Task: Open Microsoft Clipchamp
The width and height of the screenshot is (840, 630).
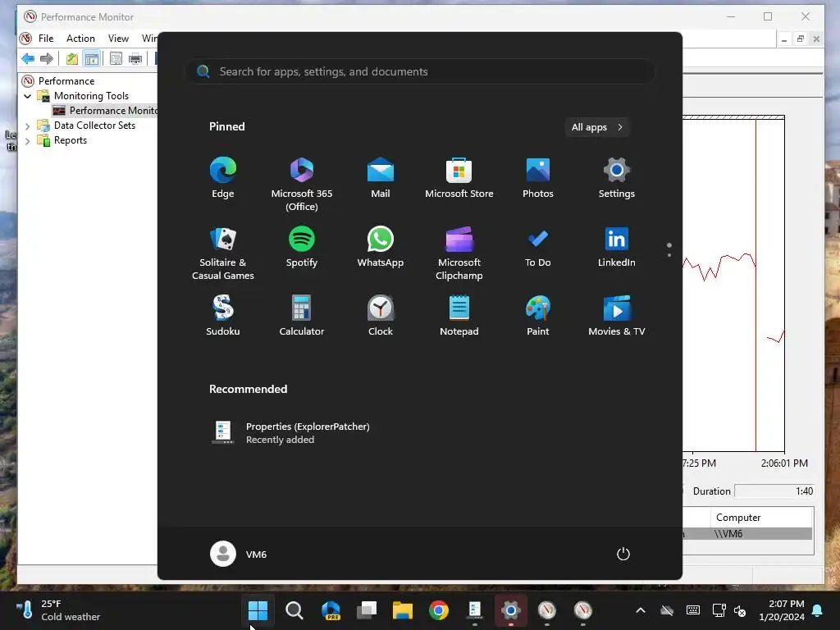Action: [x=459, y=253]
